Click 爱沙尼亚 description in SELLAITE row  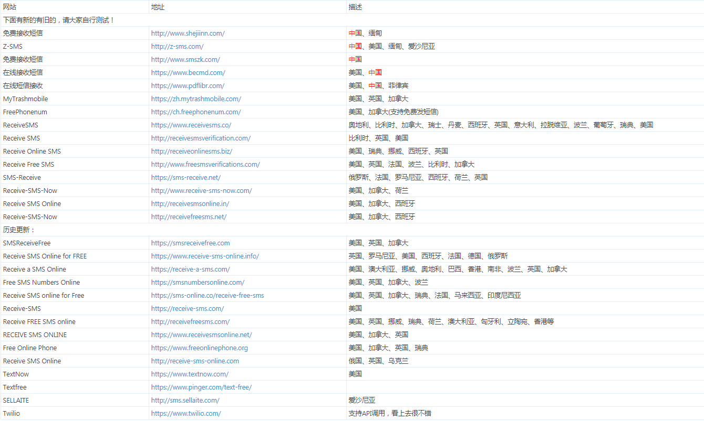[362, 400]
